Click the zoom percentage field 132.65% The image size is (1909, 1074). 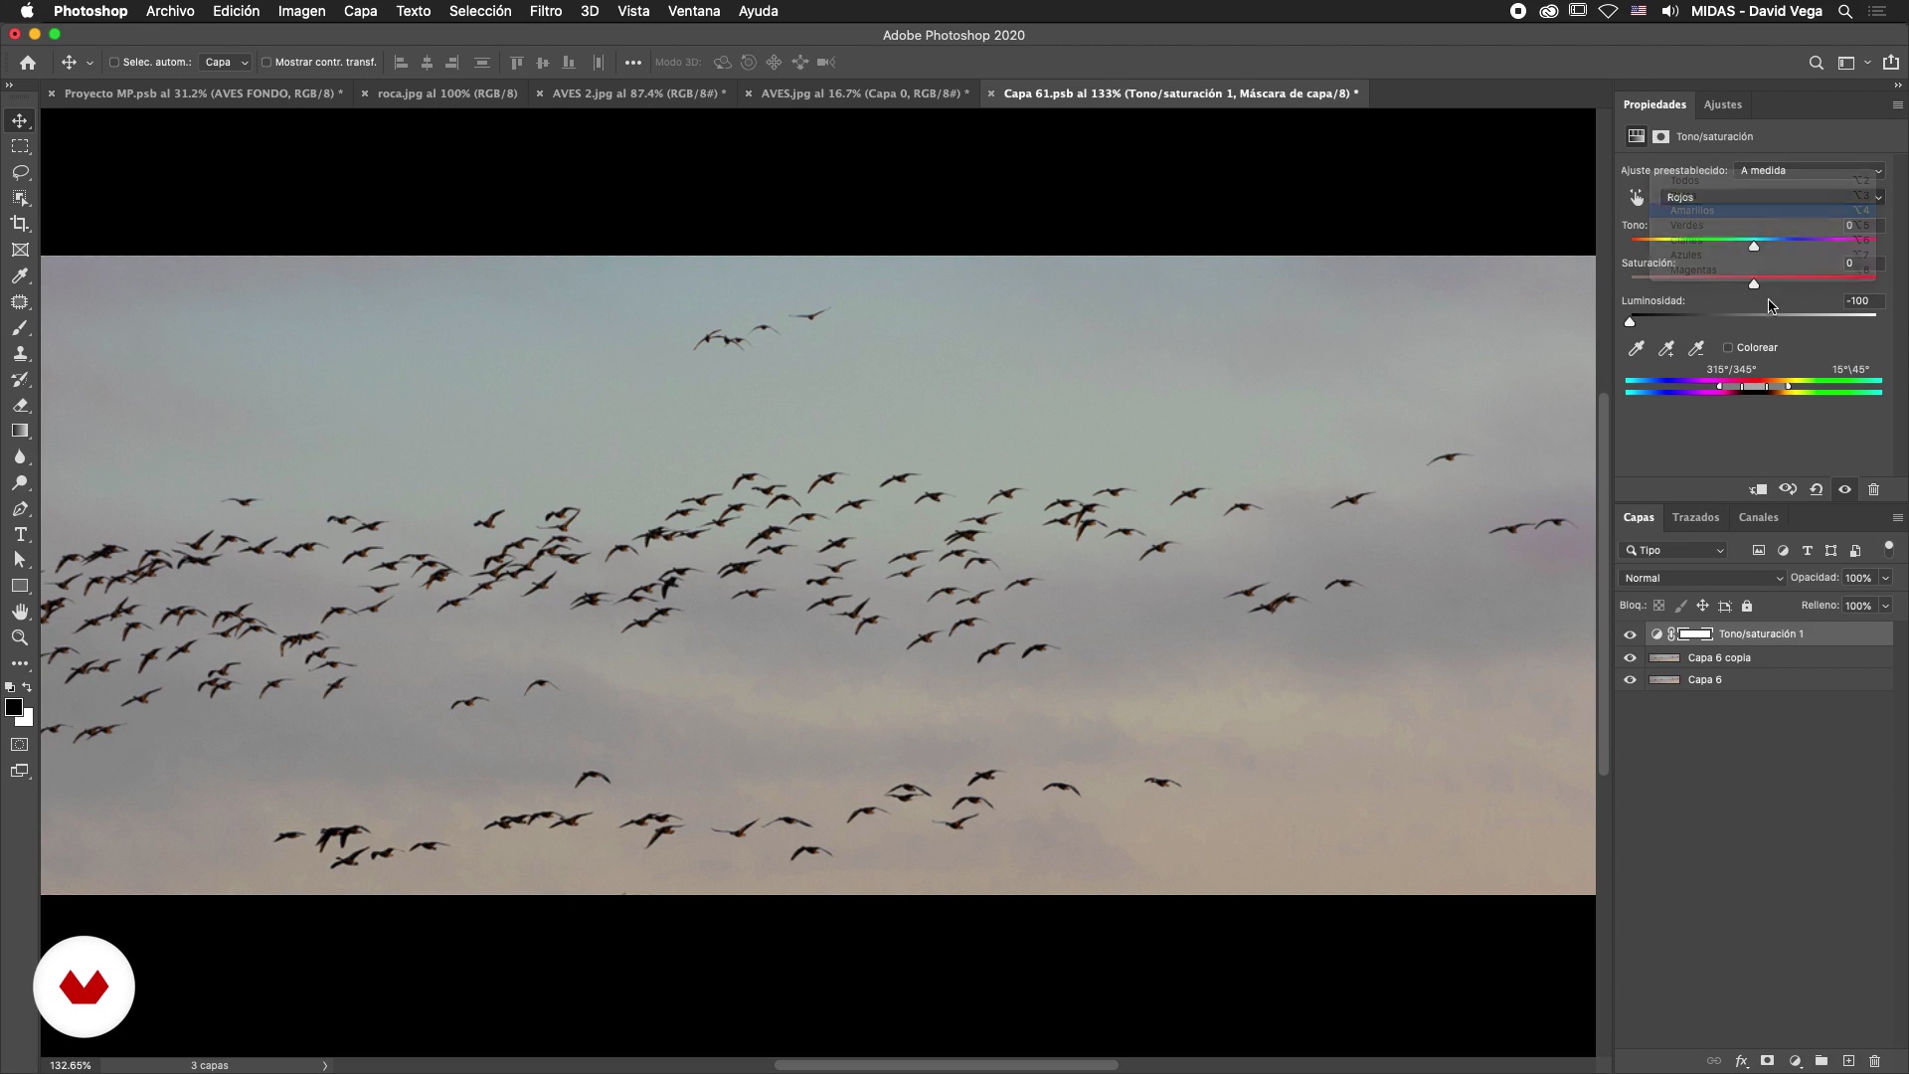71,1065
